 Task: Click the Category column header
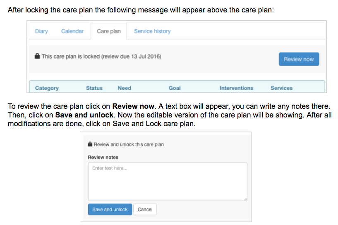point(47,88)
